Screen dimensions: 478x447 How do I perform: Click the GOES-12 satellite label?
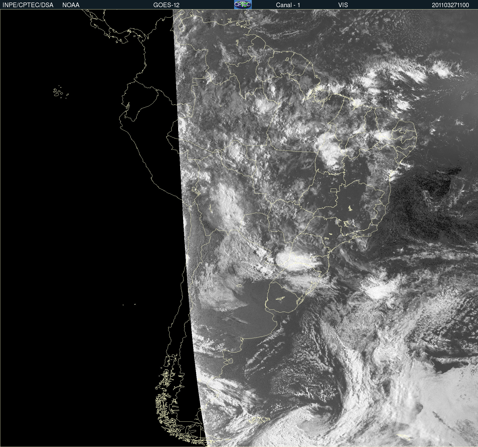point(166,5)
